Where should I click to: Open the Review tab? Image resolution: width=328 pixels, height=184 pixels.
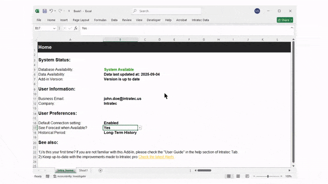pyautogui.click(x=127, y=20)
